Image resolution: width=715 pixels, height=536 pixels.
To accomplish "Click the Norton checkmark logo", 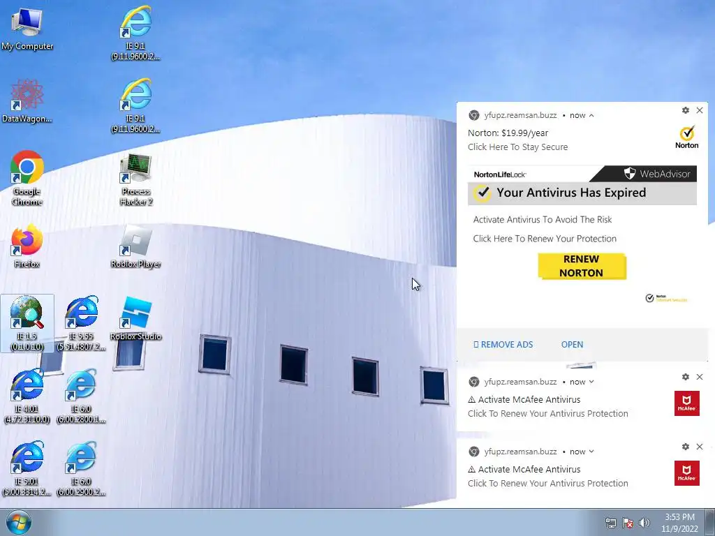I will 687,137.
